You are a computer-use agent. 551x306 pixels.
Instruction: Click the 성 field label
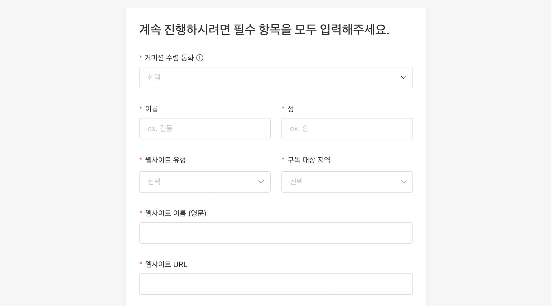coord(291,109)
